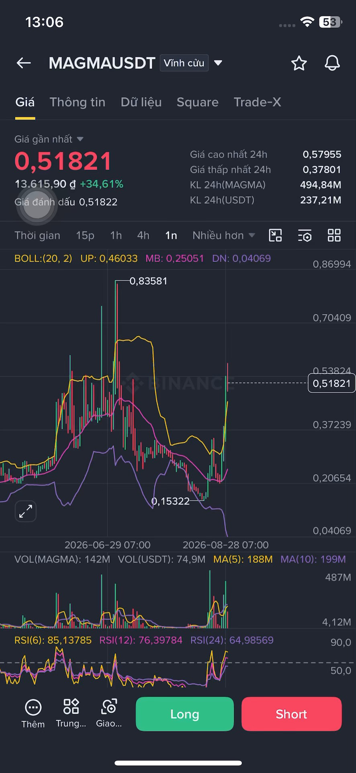The image size is (356, 773).
Task: Tap the VND price 13.615,90 ₫
Action: [45, 184]
